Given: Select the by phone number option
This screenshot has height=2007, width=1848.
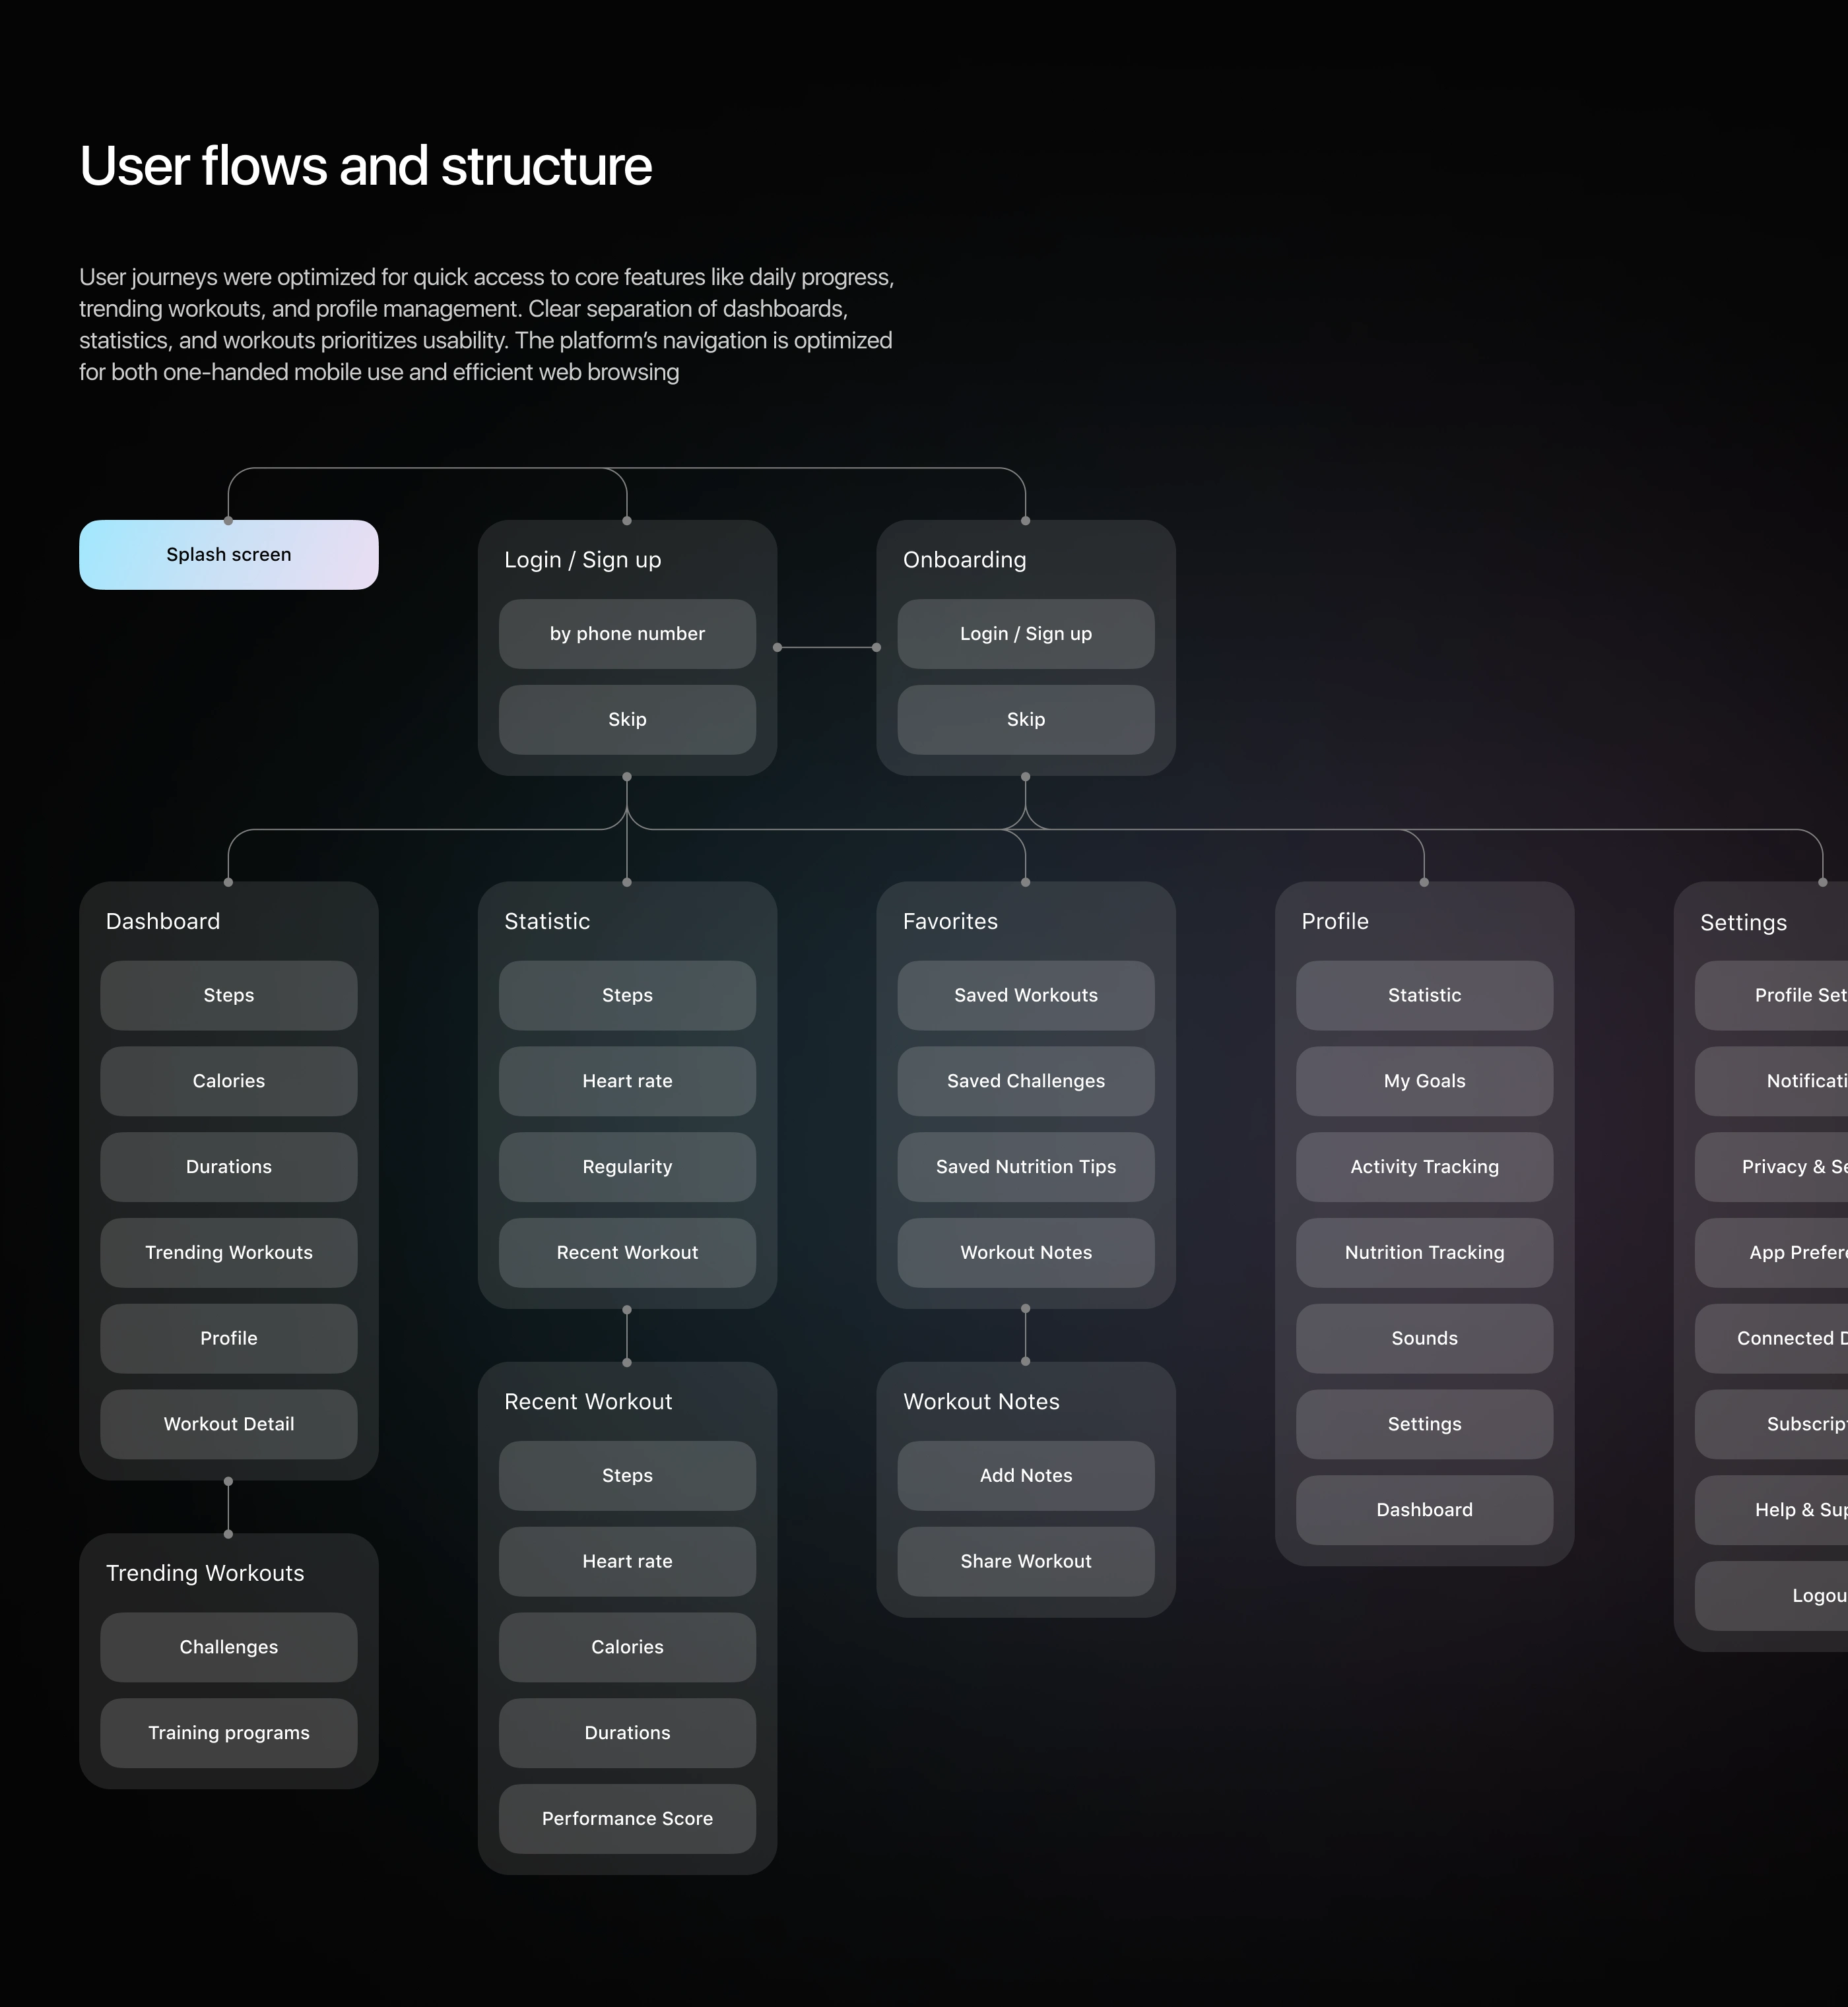Looking at the screenshot, I should click(627, 633).
